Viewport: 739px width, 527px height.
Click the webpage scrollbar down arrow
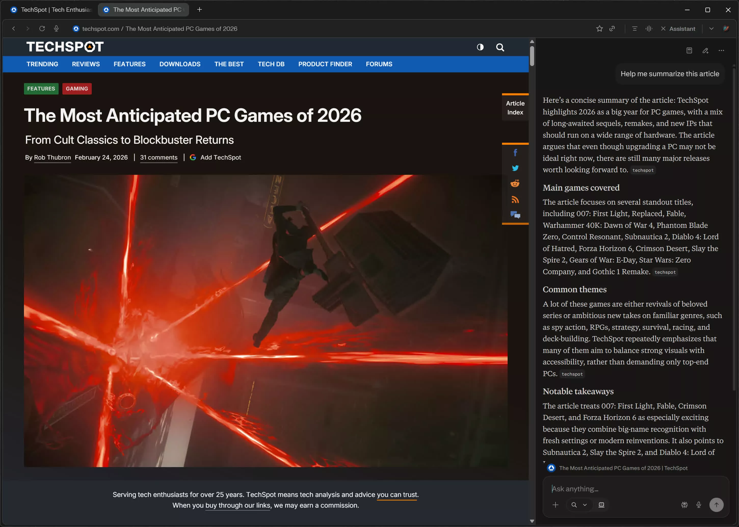pyautogui.click(x=532, y=521)
